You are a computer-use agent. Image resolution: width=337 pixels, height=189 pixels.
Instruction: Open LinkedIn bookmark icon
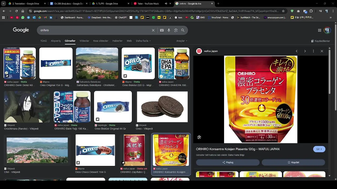(x=51, y=18)
